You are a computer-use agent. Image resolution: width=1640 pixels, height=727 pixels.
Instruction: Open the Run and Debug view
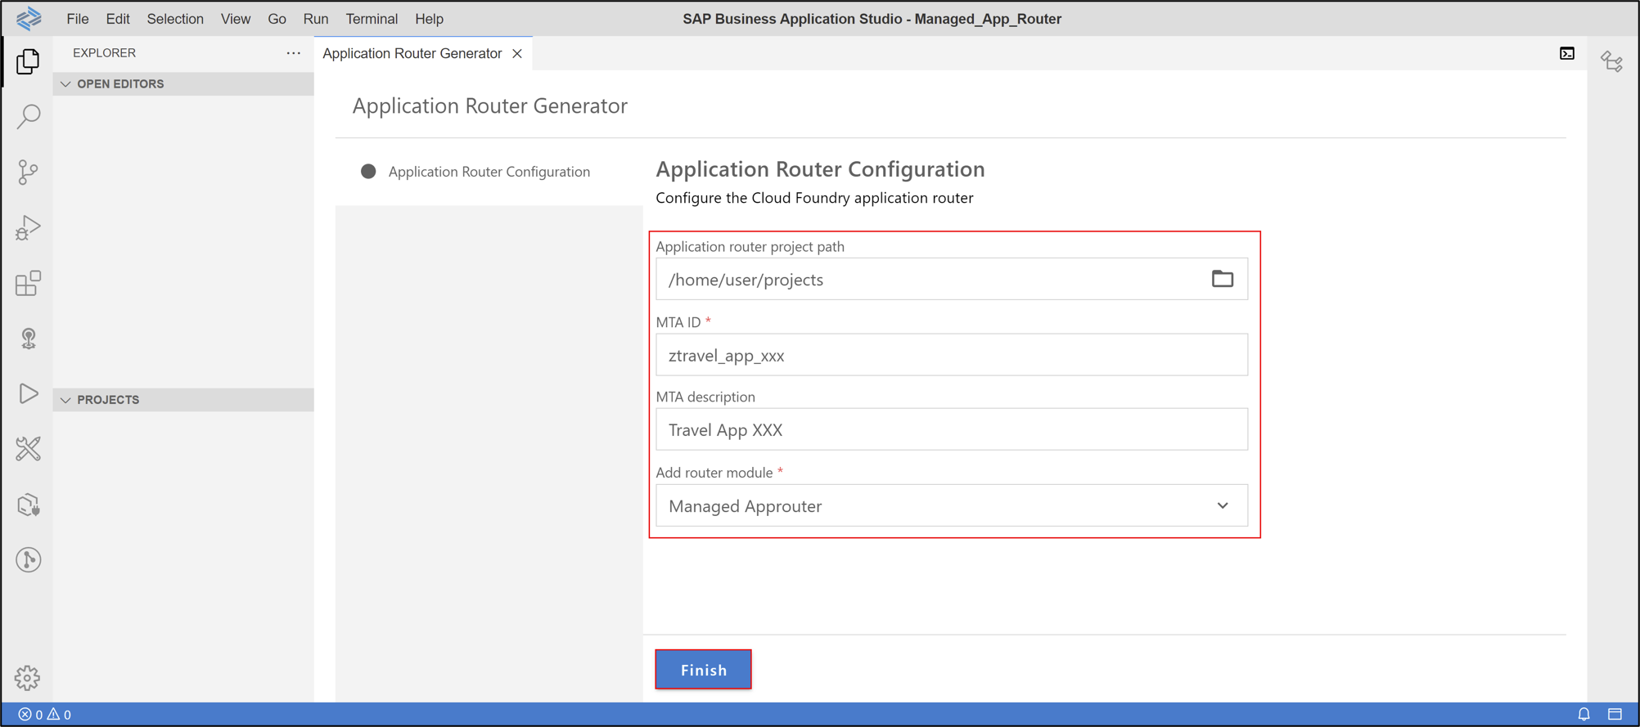[x=28, y=227]
